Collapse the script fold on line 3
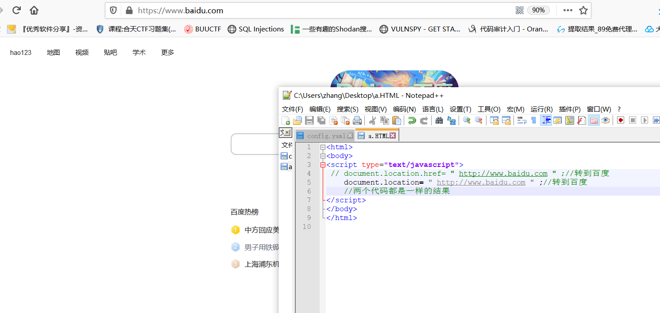The height and width of the screenshot is (313, 660). 323,165
